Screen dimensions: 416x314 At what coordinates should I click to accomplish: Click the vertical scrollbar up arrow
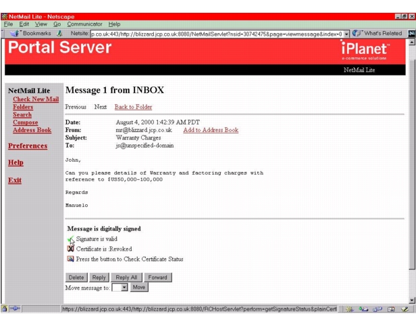(x=412, y=42)
